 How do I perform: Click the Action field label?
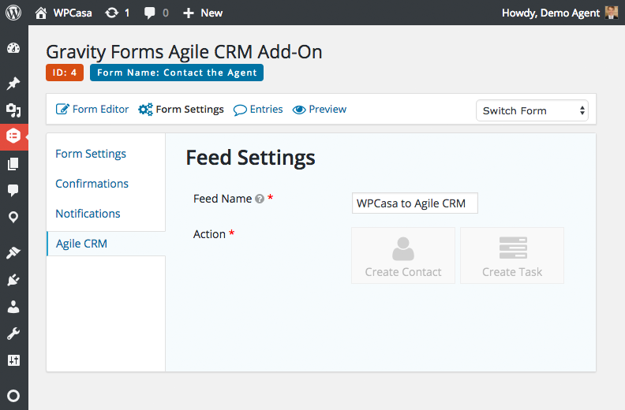pos(209,234)
